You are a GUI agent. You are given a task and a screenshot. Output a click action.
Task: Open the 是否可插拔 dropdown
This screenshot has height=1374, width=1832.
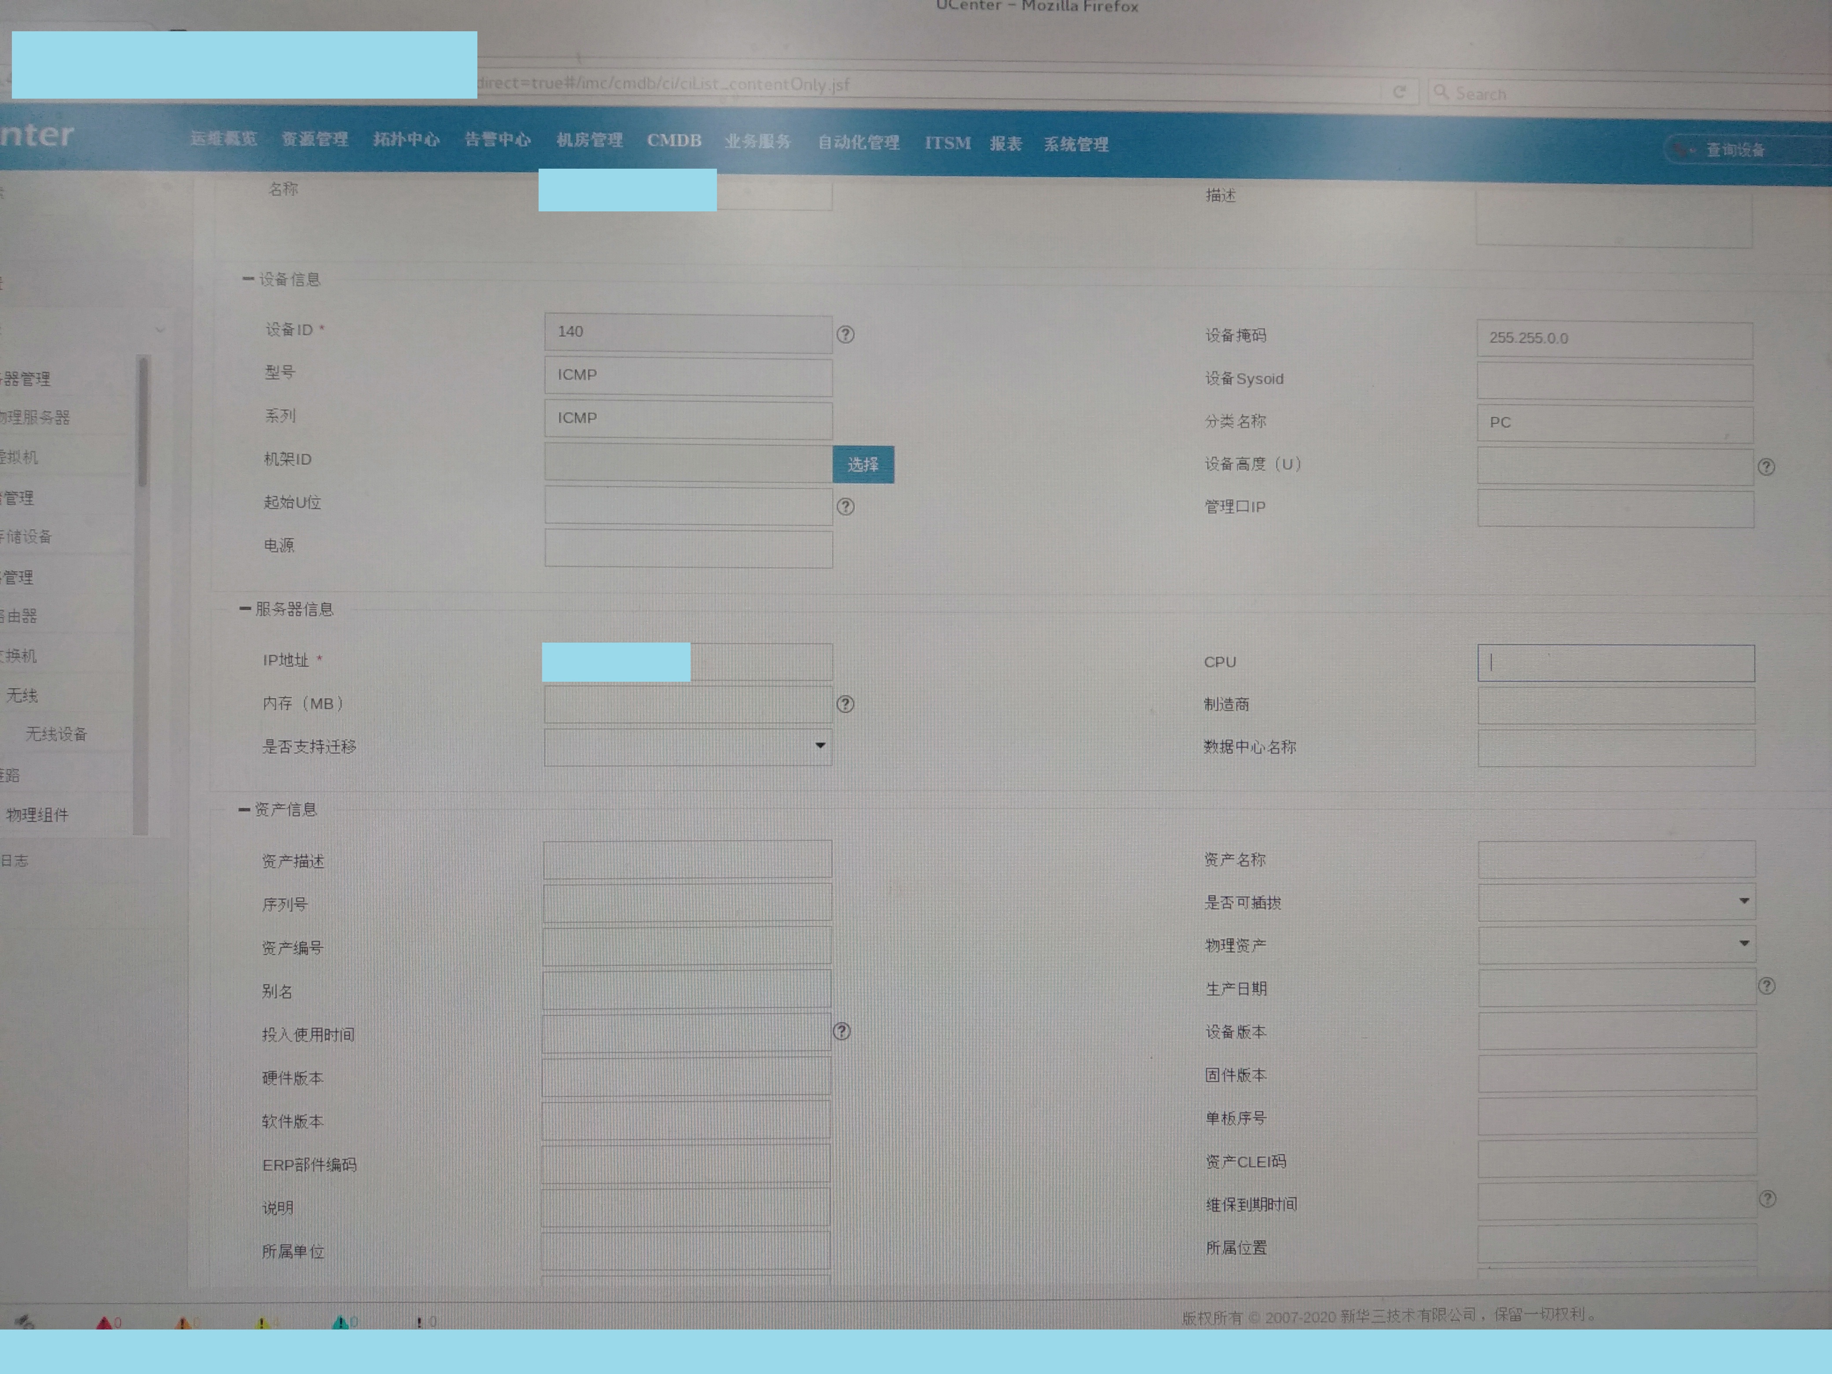click(x=1615, y=901)
